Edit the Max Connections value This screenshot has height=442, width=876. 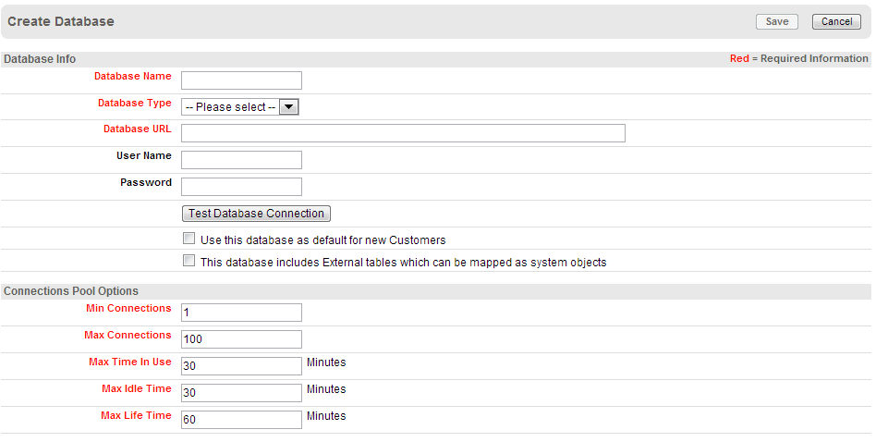241,339
